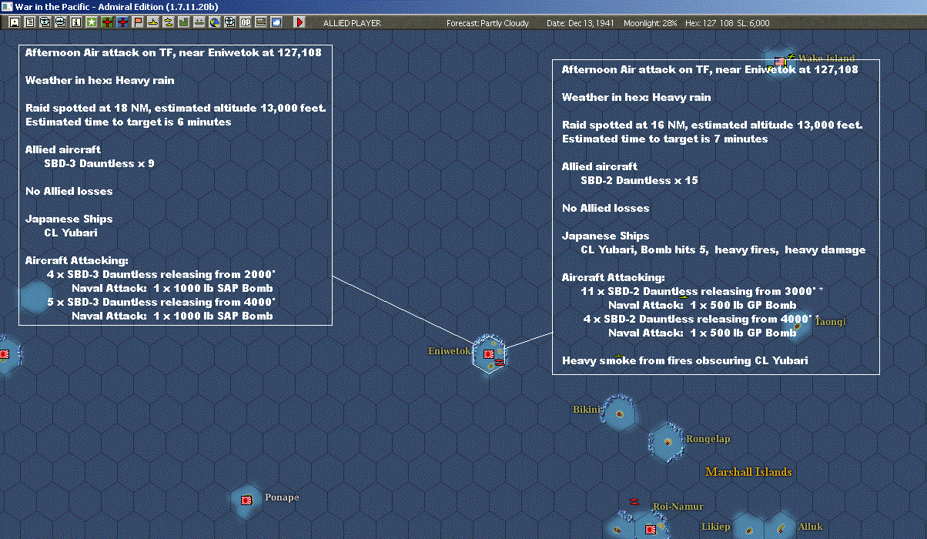Open the globe toolbar icon
The width and height of the screenshot is (927, 539).
214,22
